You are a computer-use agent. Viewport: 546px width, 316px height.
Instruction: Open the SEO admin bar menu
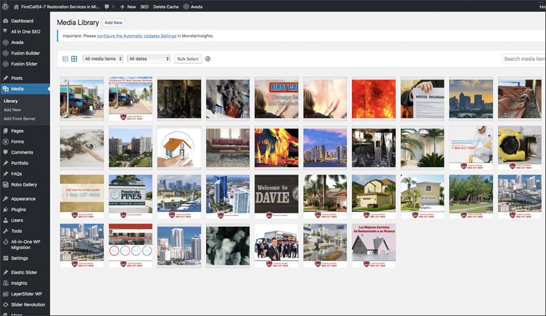pos(145,6)
